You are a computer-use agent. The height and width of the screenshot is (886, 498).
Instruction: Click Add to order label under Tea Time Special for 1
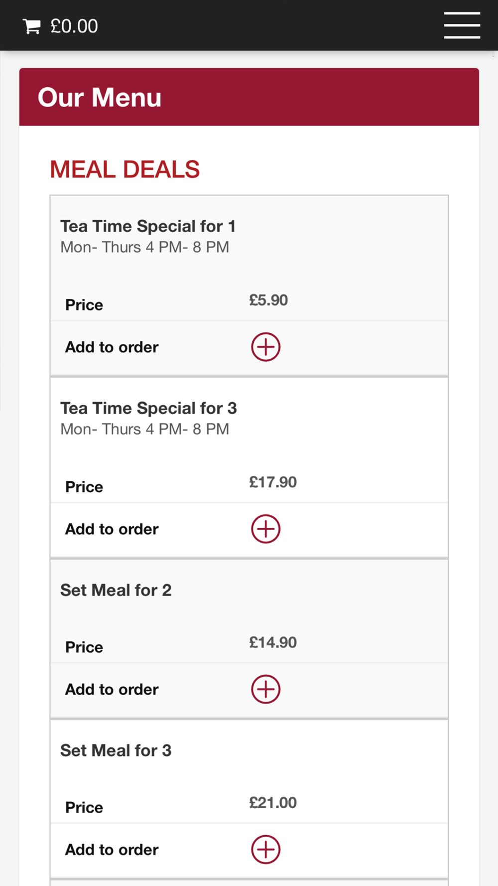pyautogui.click(x=112, y=347)
